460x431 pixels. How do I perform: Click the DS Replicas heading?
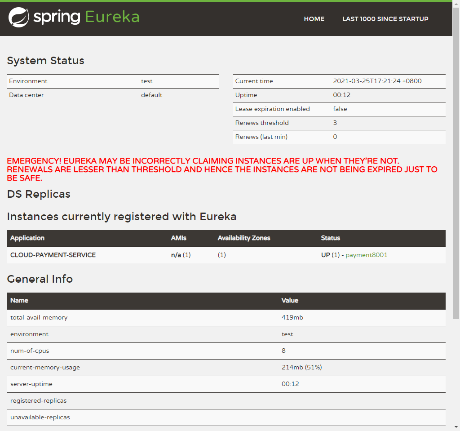click(x=39, y=194)
